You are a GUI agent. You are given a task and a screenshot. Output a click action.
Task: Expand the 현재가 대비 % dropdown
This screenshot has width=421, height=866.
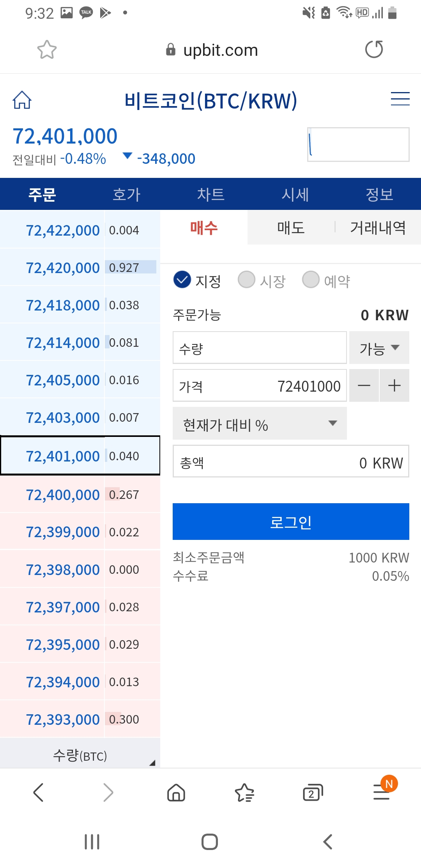click(260, 424)
